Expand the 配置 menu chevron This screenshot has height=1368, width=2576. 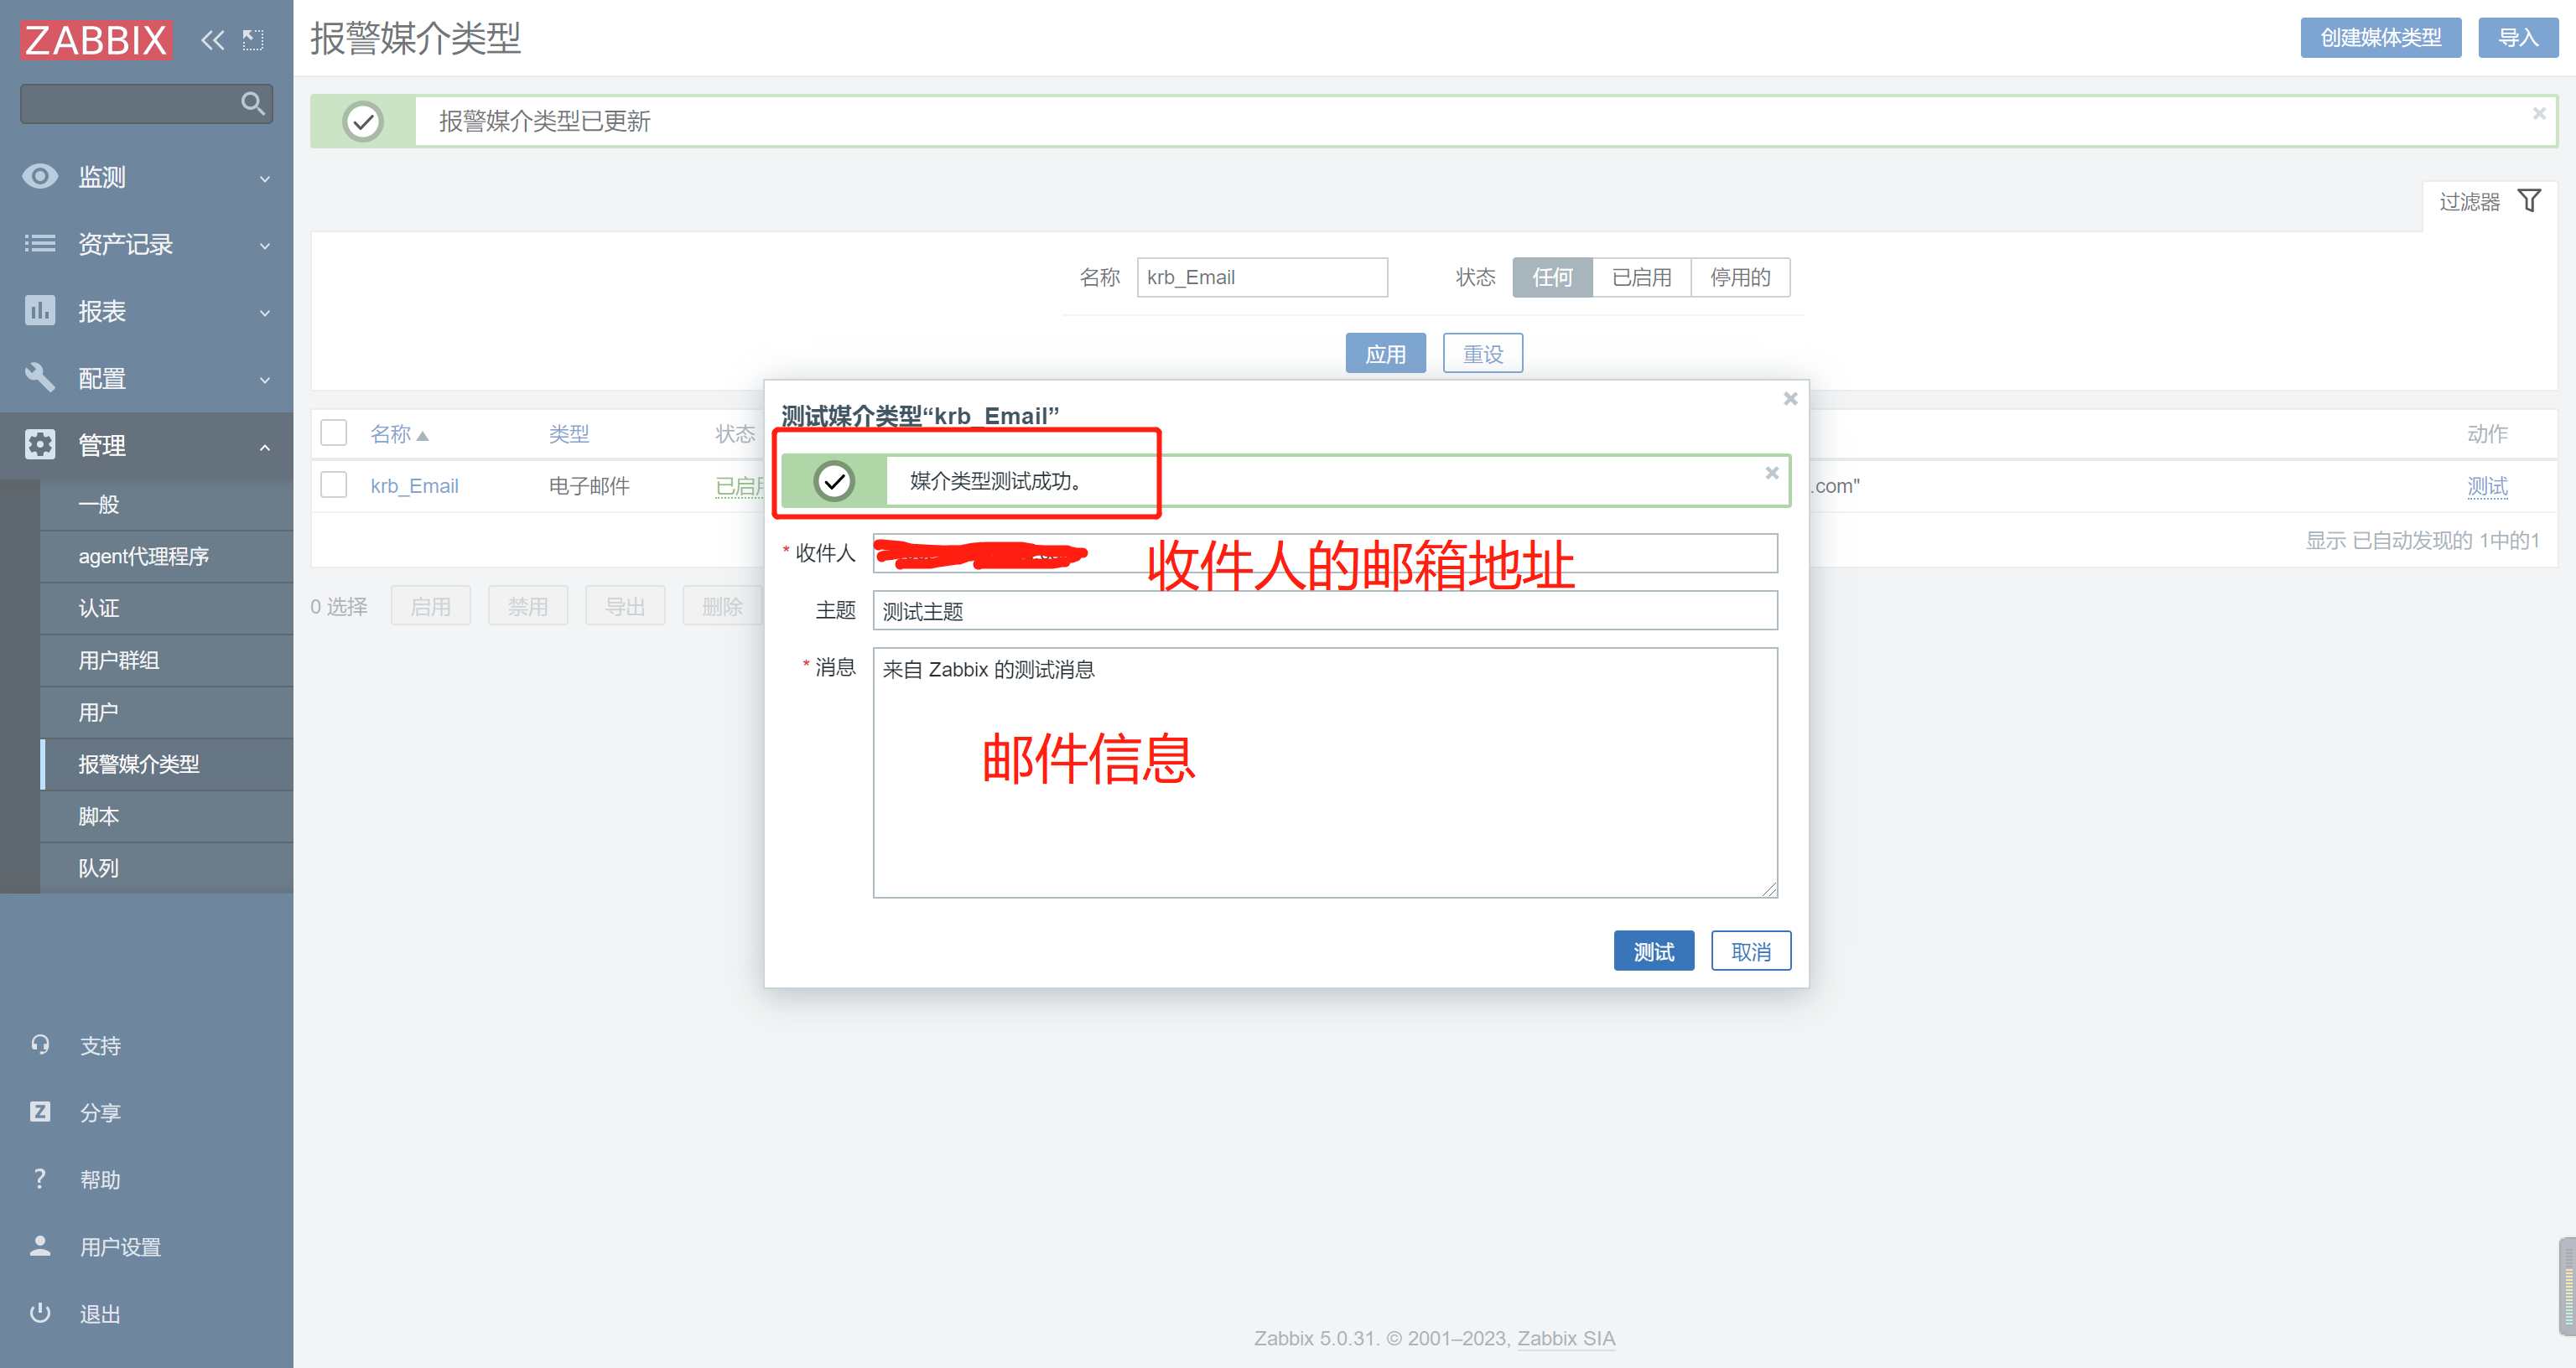pos(265,380)
